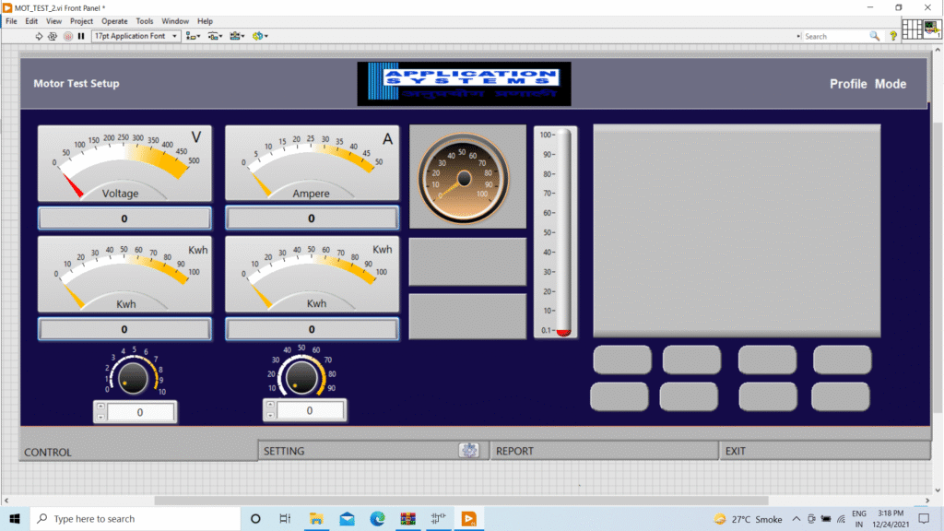Open the Reorder dropdown in toolbar

pyautogui.click(x=260, y=36)
